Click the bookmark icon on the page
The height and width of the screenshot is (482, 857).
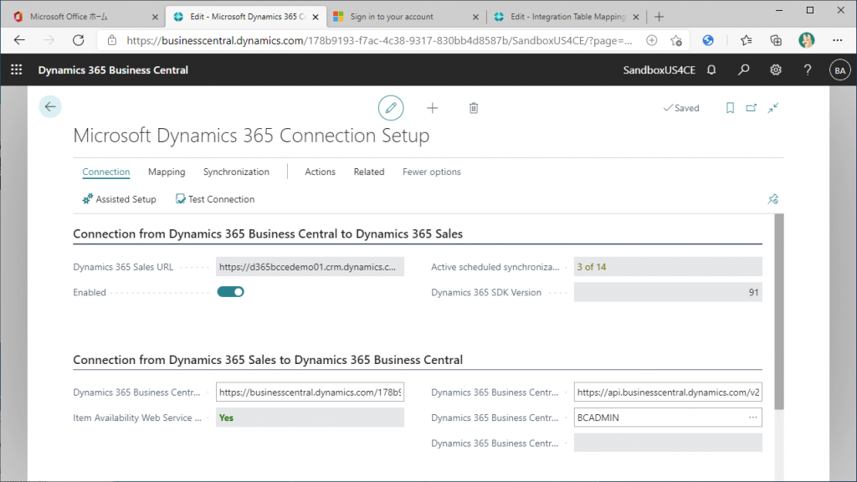730,108
